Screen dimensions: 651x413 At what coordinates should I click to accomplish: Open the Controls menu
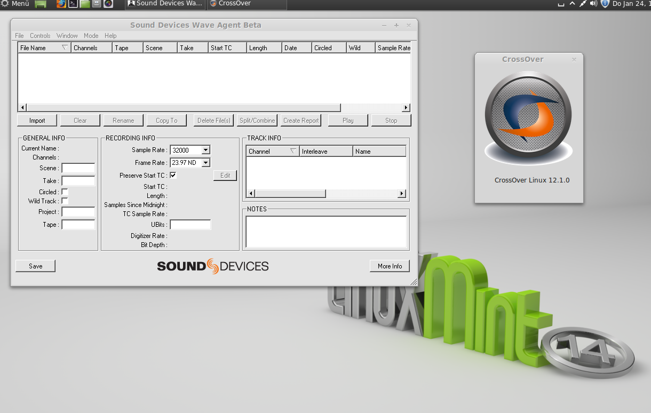click(x=40, y=36)
